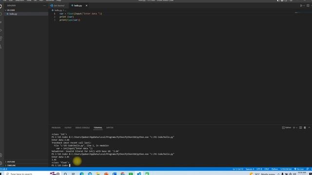Click the print(type(var)) line in editor
This screenshot has height=175, width=312.
point(70,20)
